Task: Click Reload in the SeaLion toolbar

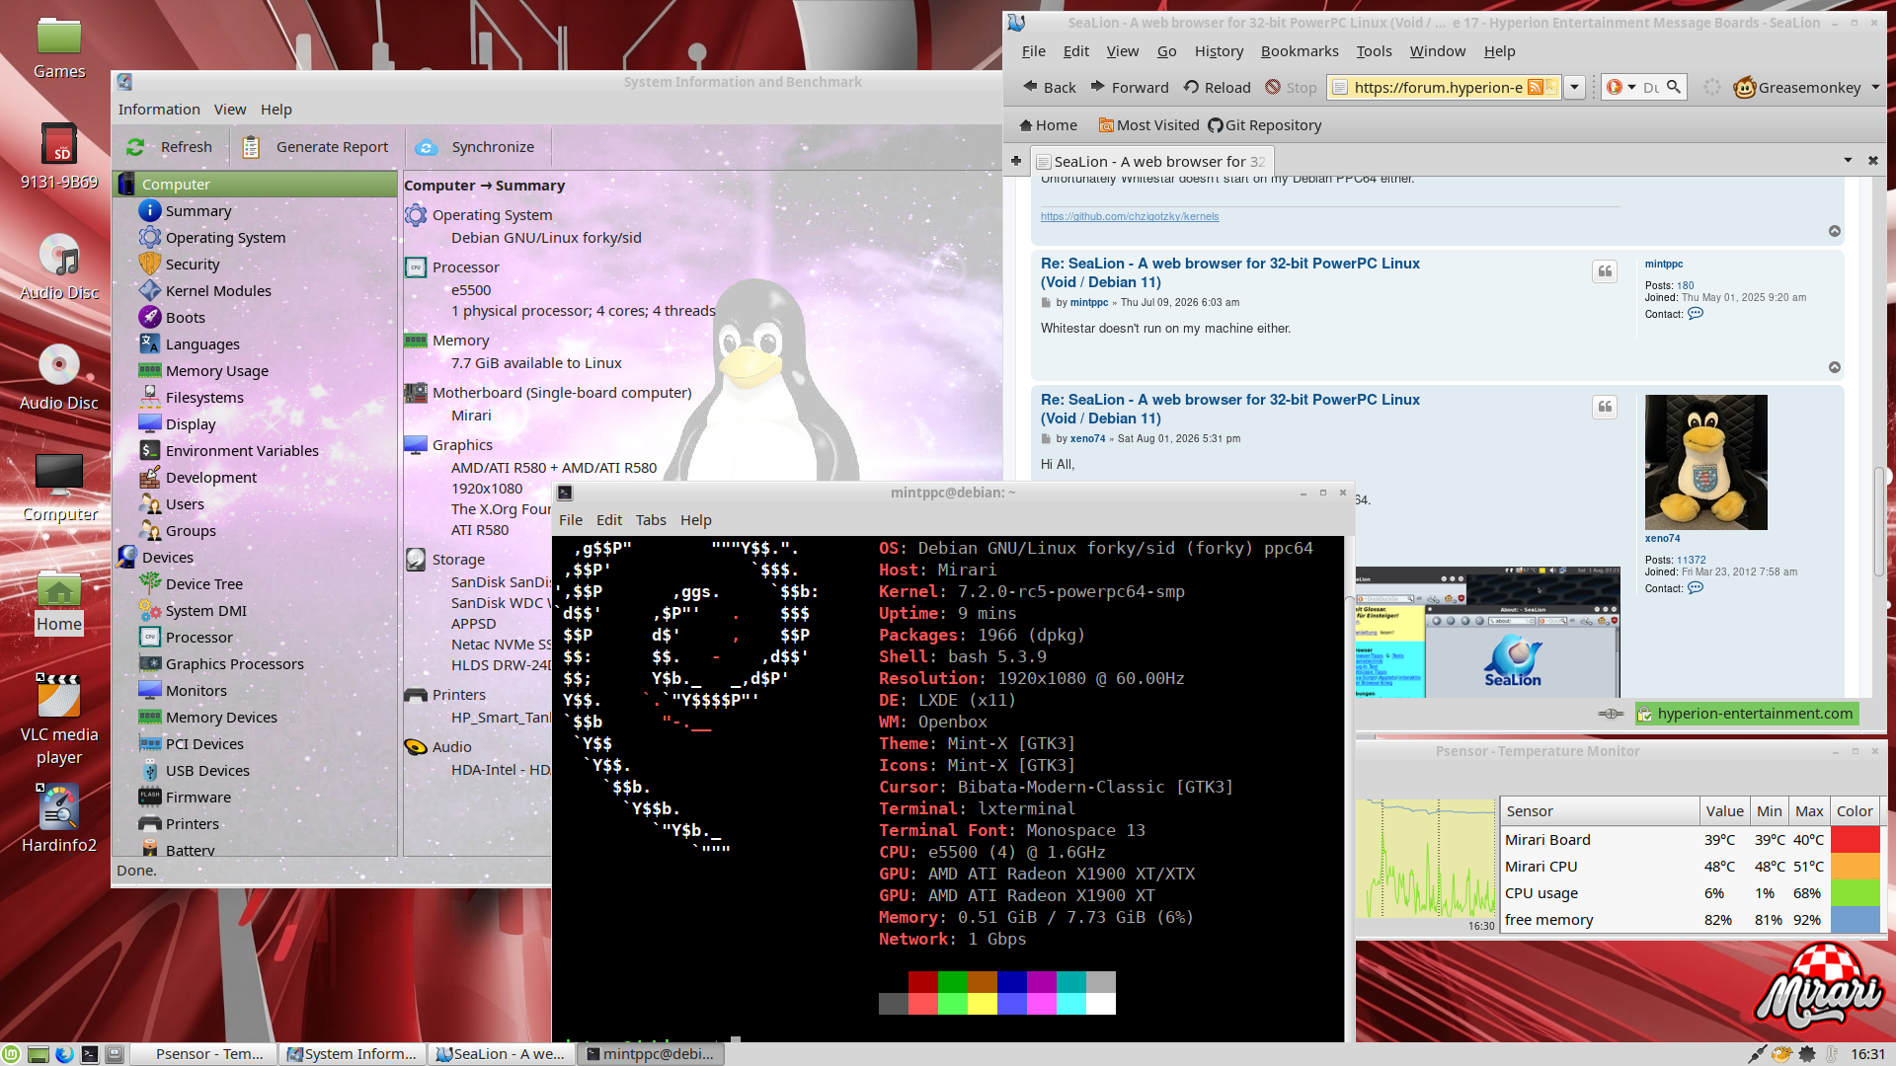Action: (1218, 87)
